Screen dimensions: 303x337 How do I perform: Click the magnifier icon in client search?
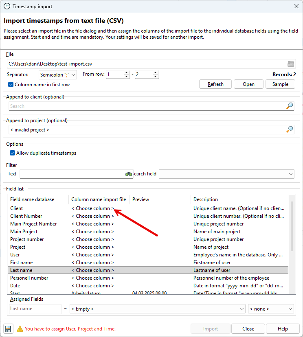pos(290,106)
